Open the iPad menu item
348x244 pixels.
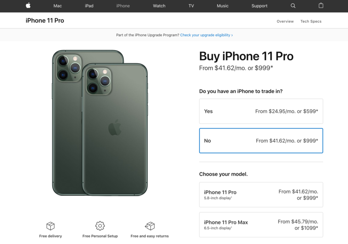tap(89, 6)
